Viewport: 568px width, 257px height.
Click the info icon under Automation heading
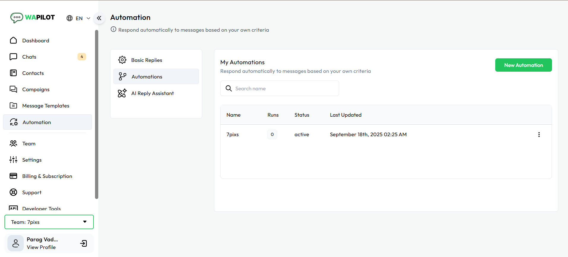point(113,29)
